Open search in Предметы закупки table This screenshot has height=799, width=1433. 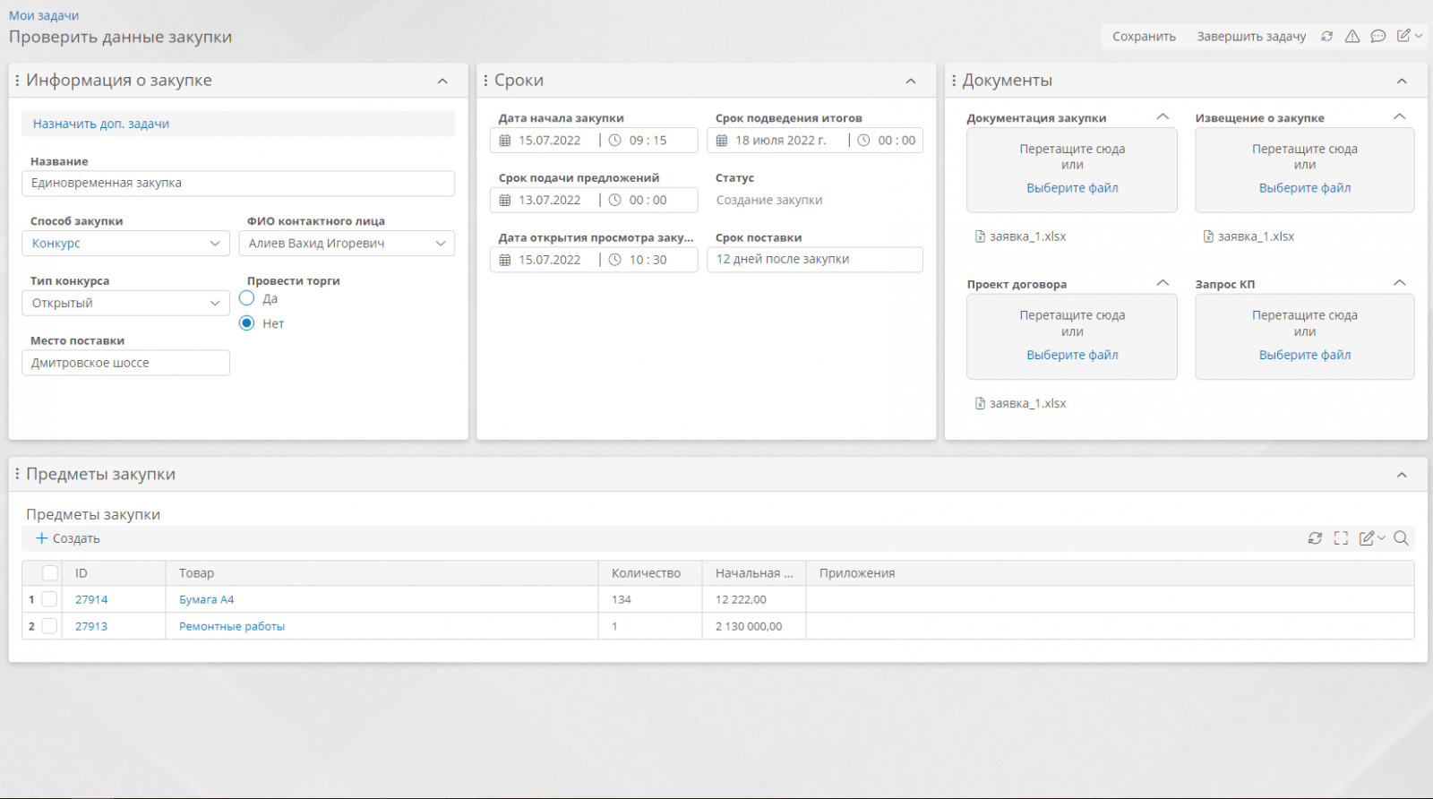pyautogui.click(x=1402, y=538)
